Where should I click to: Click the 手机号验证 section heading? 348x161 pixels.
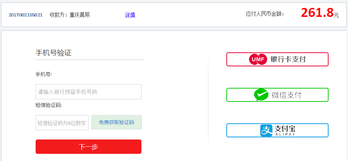click(54, 53)
